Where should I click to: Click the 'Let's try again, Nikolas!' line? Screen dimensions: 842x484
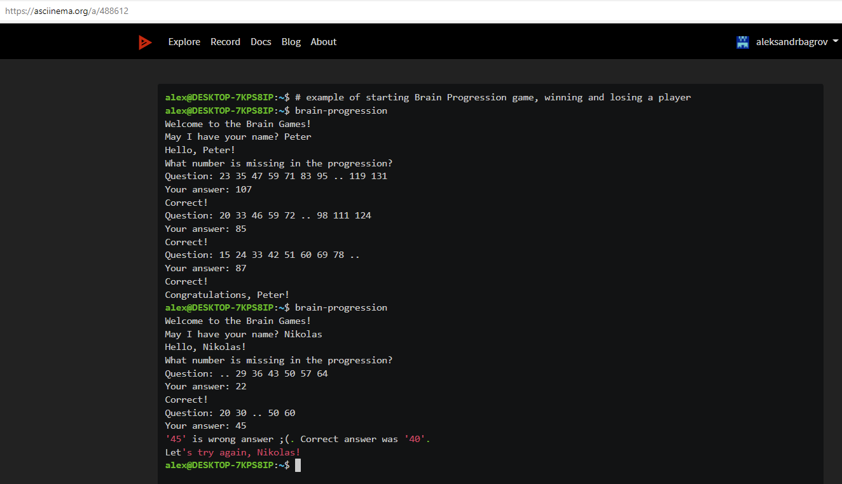232,452
